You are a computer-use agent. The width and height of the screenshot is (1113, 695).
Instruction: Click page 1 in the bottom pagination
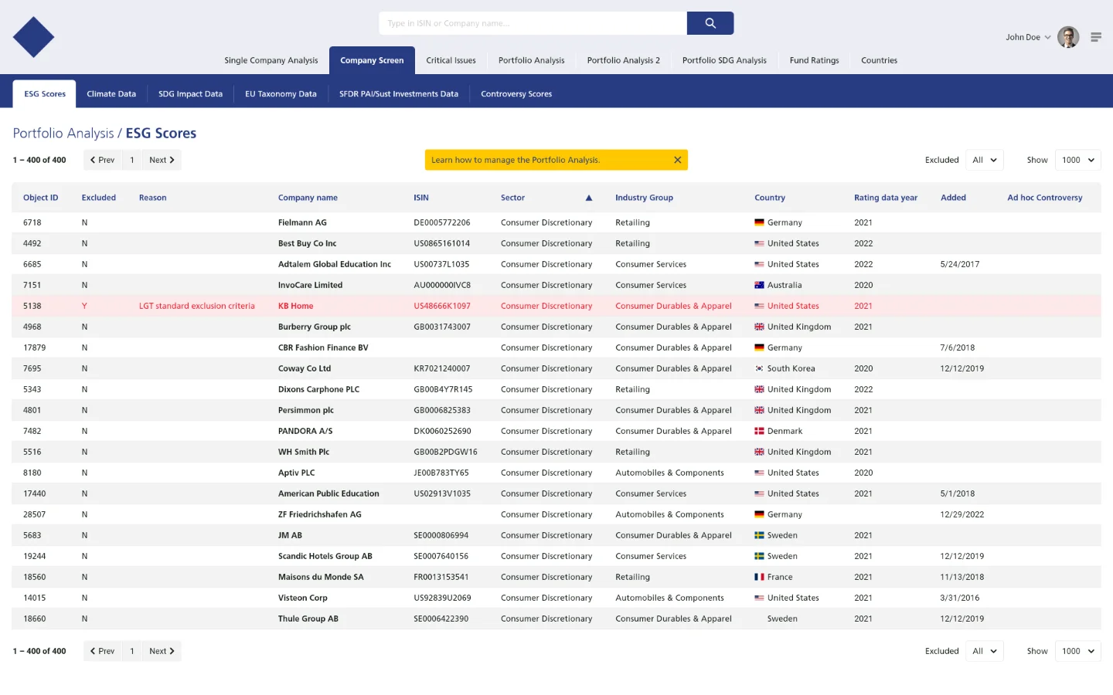pos(132,651)
